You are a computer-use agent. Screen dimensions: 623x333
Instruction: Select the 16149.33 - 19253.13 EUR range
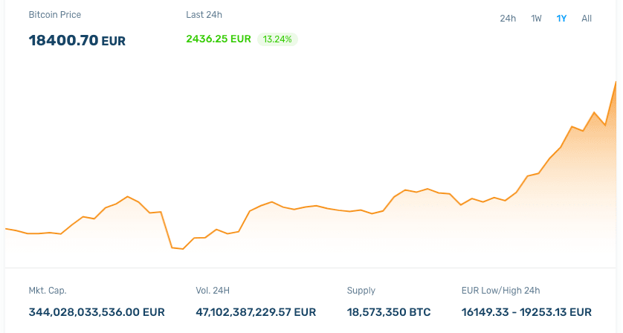[x=526, y=312]
